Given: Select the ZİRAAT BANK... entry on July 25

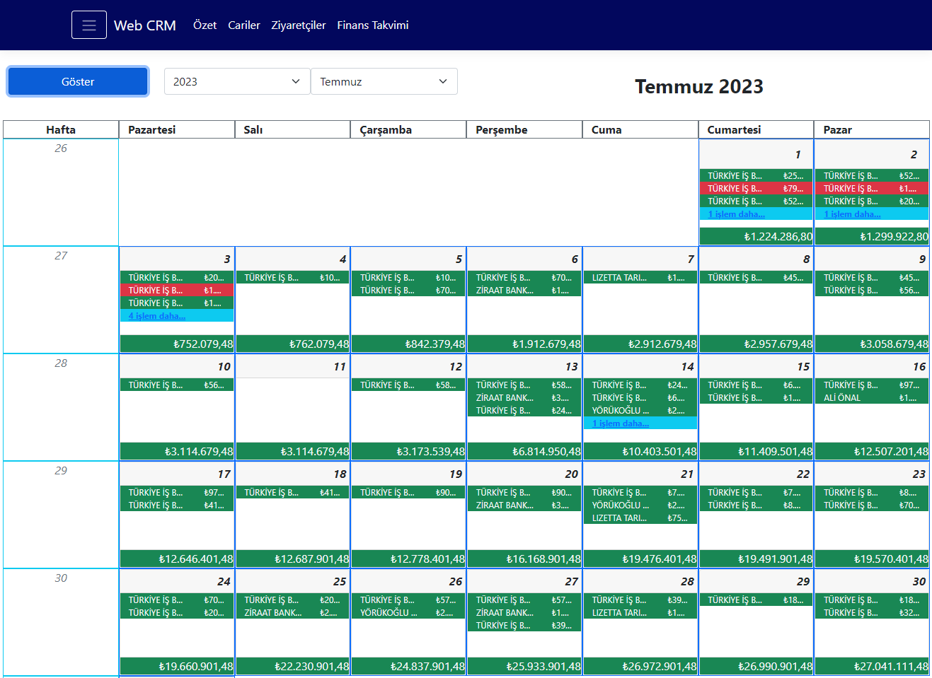Looking at the screenshot, I should (x=293, y=613).
